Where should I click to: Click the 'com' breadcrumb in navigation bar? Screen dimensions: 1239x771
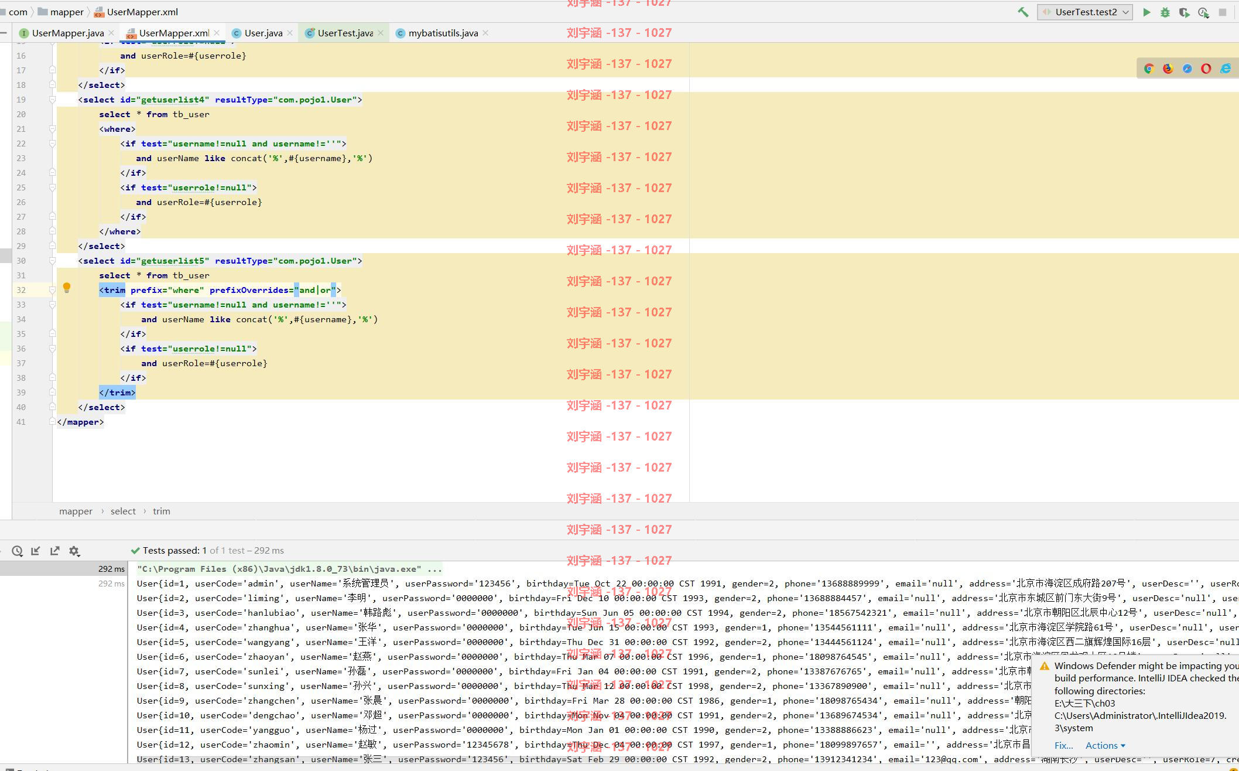click(x=18, y=12)
